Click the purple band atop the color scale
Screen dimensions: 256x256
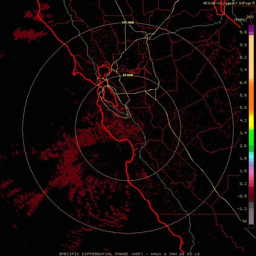(251, 28)
